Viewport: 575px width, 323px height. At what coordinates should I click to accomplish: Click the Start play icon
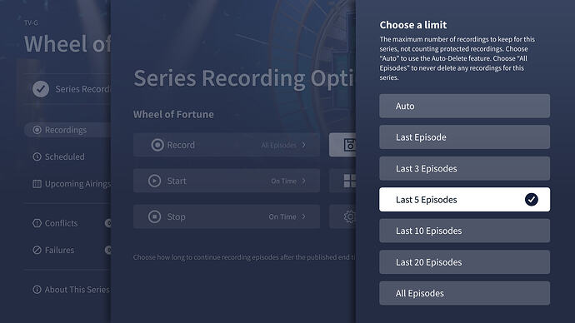(154, 181)
